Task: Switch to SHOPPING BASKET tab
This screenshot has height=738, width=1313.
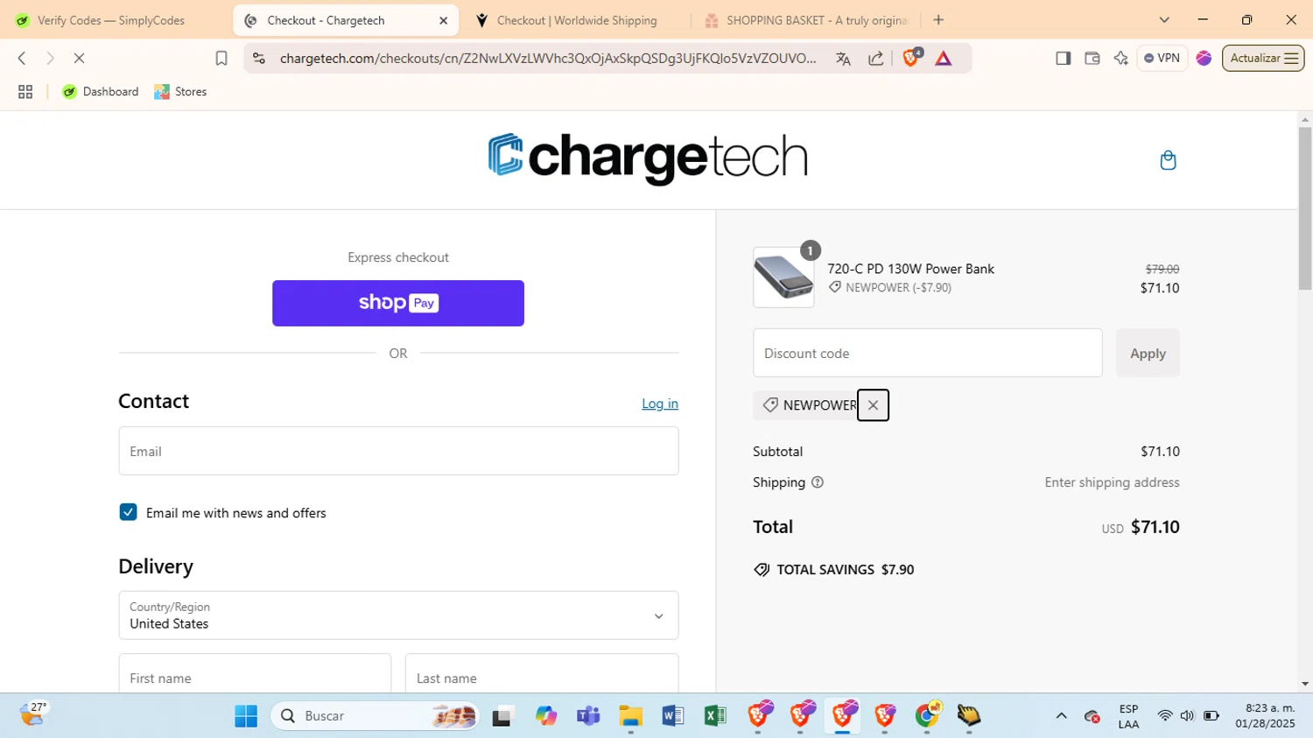Action: [805, 20]
